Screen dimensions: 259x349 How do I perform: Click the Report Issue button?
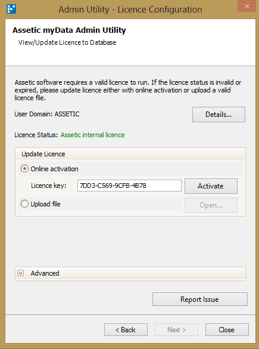[199, 299]
